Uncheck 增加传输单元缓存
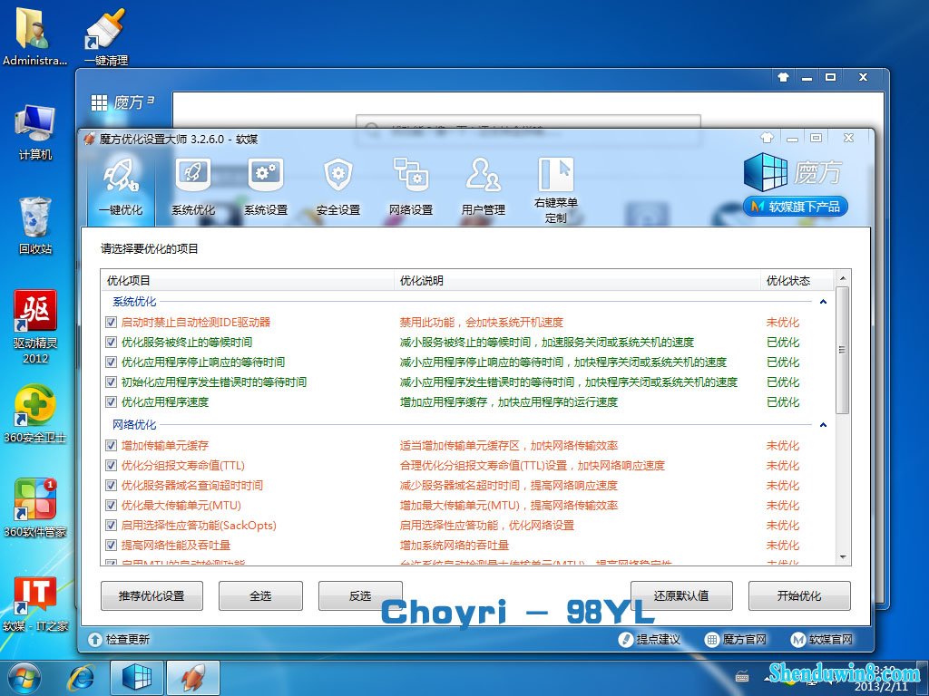This screenshot has height=696, width=929. pyautogui.click(x=111, y=446)
